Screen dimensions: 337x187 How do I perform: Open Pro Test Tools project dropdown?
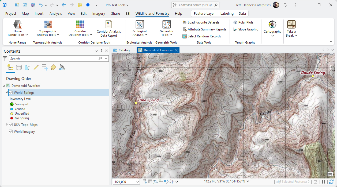coord(117,5)
